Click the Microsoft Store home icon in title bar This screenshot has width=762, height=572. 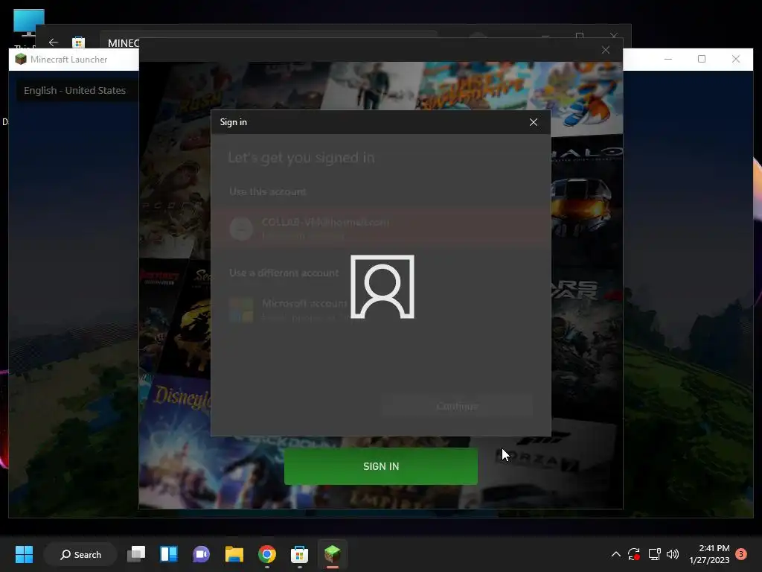(78, 42)
